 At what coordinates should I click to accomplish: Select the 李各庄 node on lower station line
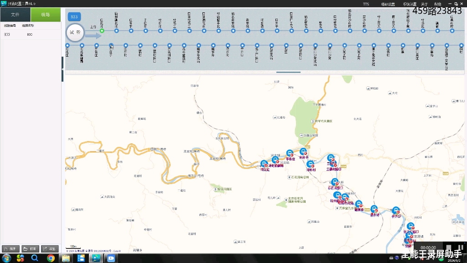click(x=96, y=45)
